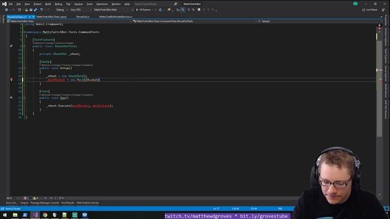Click the search magnifier icon
This screenshot has height=219, width=390.
click(175, 4)
